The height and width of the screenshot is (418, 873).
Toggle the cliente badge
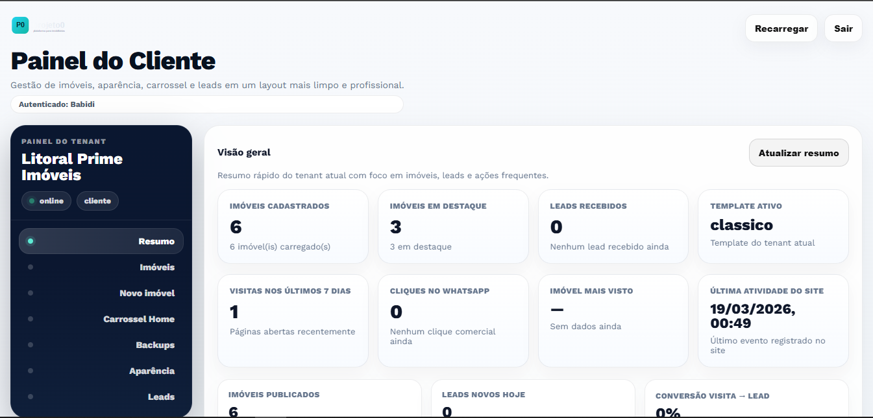[x=97, y=201]
